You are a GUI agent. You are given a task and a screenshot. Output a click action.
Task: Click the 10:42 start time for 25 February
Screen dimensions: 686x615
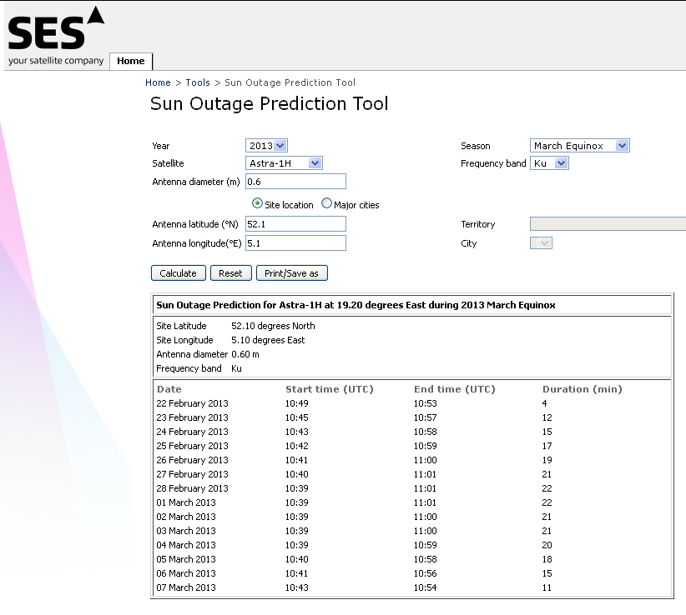[x=296, y=446]
